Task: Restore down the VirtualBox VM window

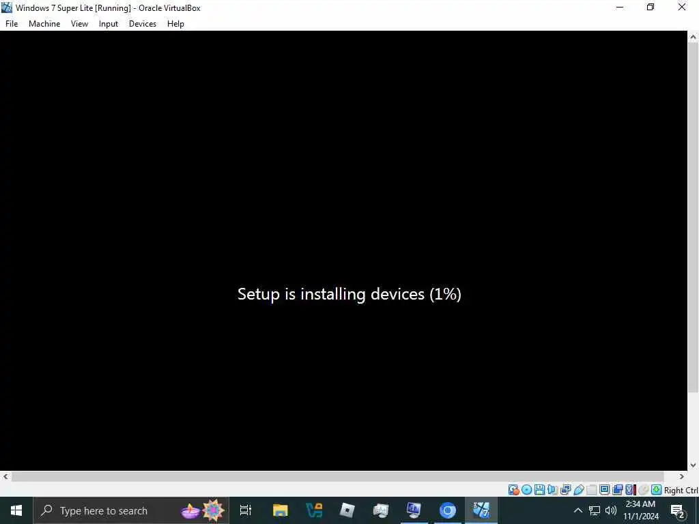Action: point(651,7)
